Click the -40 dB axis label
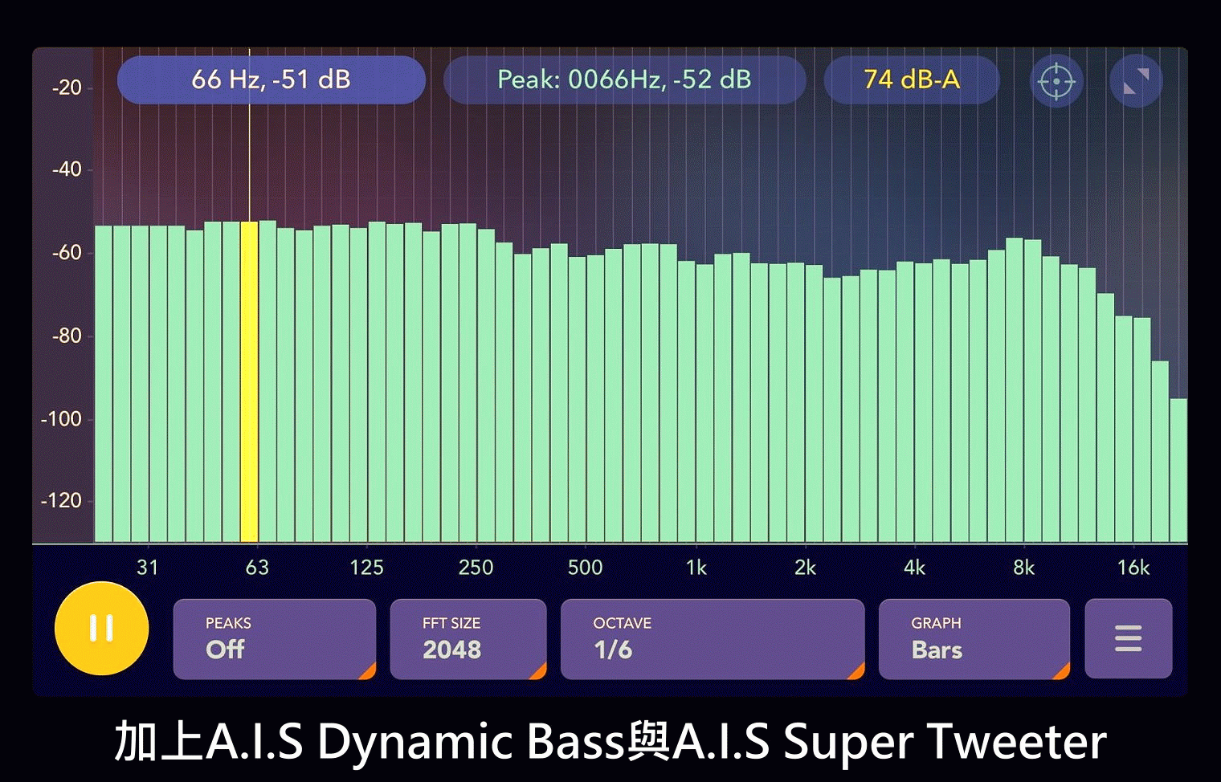The image size is (1221, 782). click(x=67, y=169)
